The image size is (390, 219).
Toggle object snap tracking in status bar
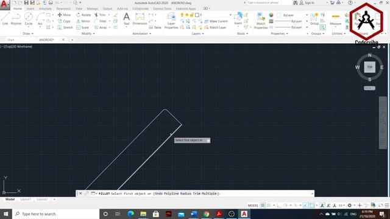pyautogui.click(x=305, y=206)
